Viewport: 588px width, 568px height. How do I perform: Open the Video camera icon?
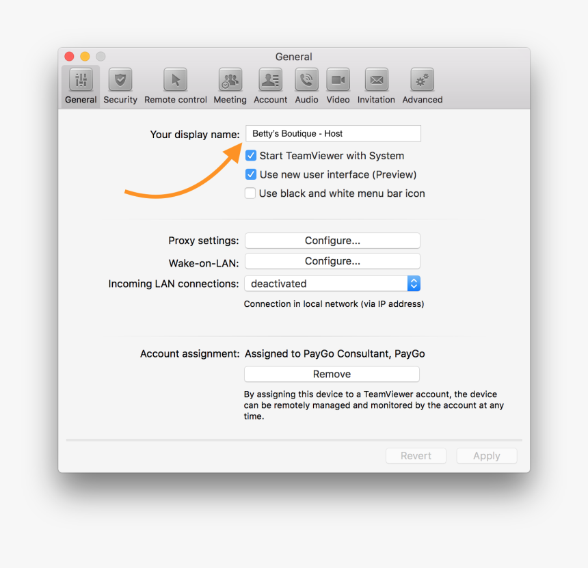click(x=338, y=80)
